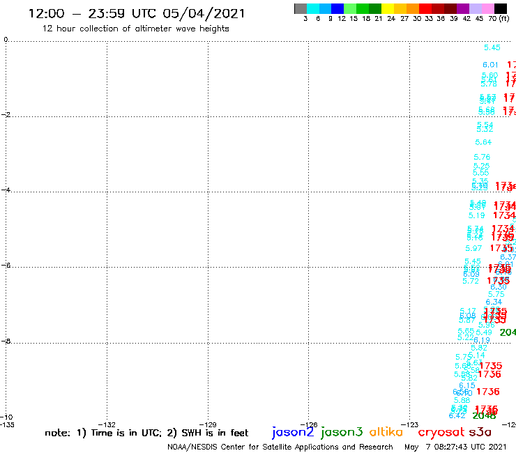The height and width of the screenshot is (453, 516).
Task: Click the dark red 36 ft swatch
Action: coord(438,8)
